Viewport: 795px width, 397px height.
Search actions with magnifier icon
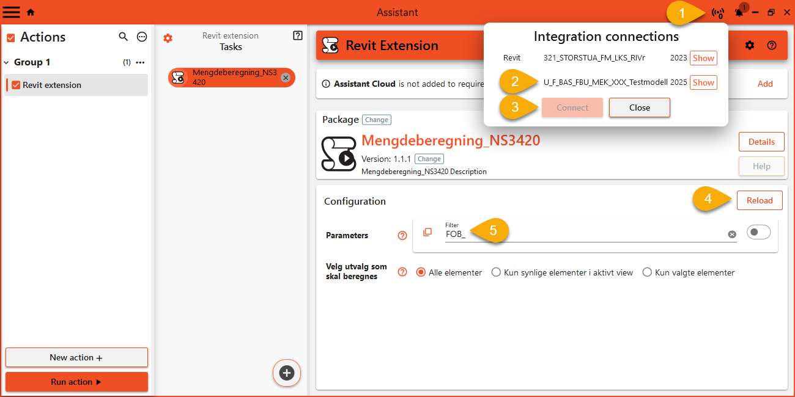click(123, 37)
